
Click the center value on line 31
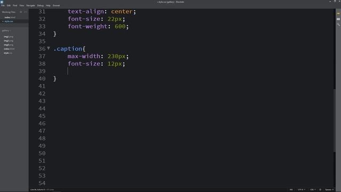pyautogui.click(x=122, y=11)
